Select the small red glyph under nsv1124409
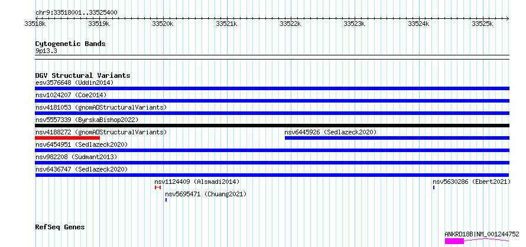 click(158, 187)
